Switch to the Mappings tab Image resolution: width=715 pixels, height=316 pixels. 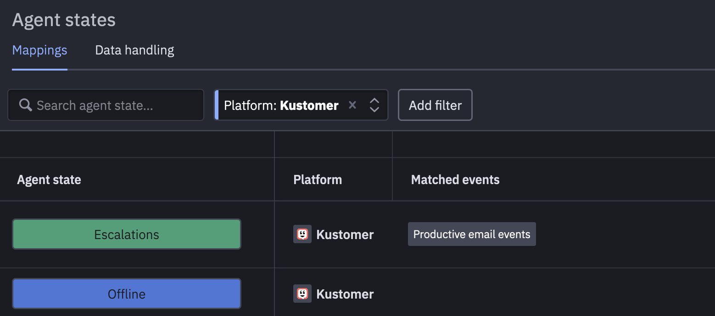(x=39, y=50)
